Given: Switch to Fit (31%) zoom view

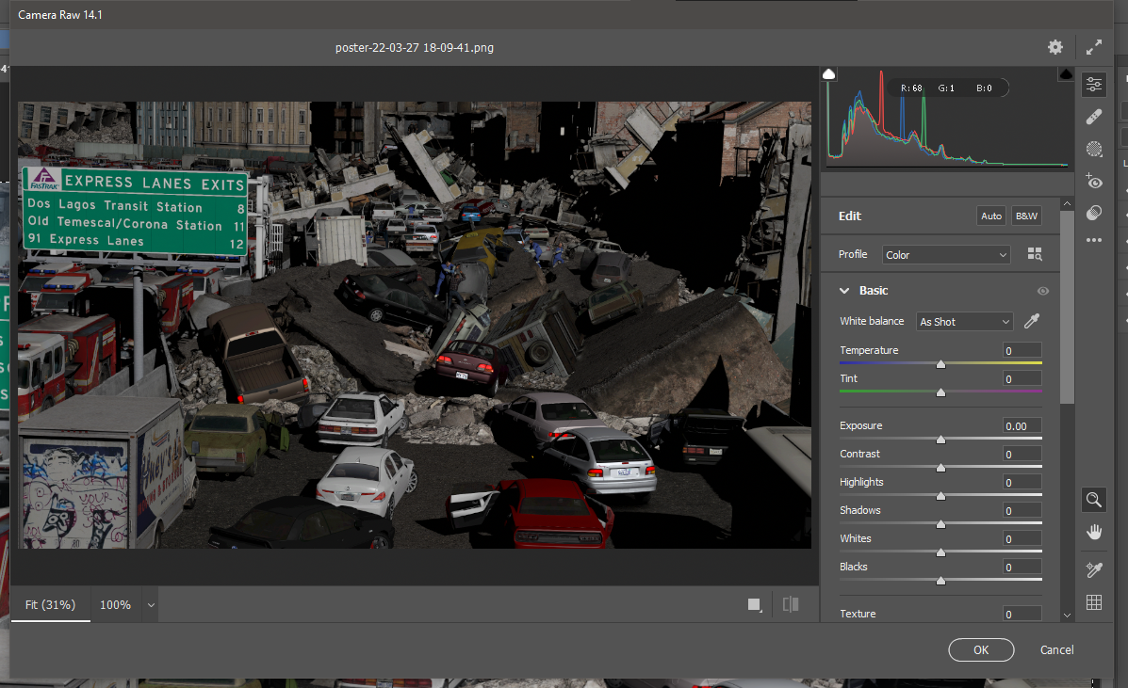Looking at the screenshot, I should (x=50, y=605).
